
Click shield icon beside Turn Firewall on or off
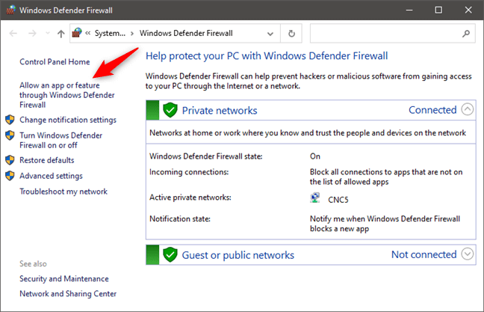click(10, 135)
